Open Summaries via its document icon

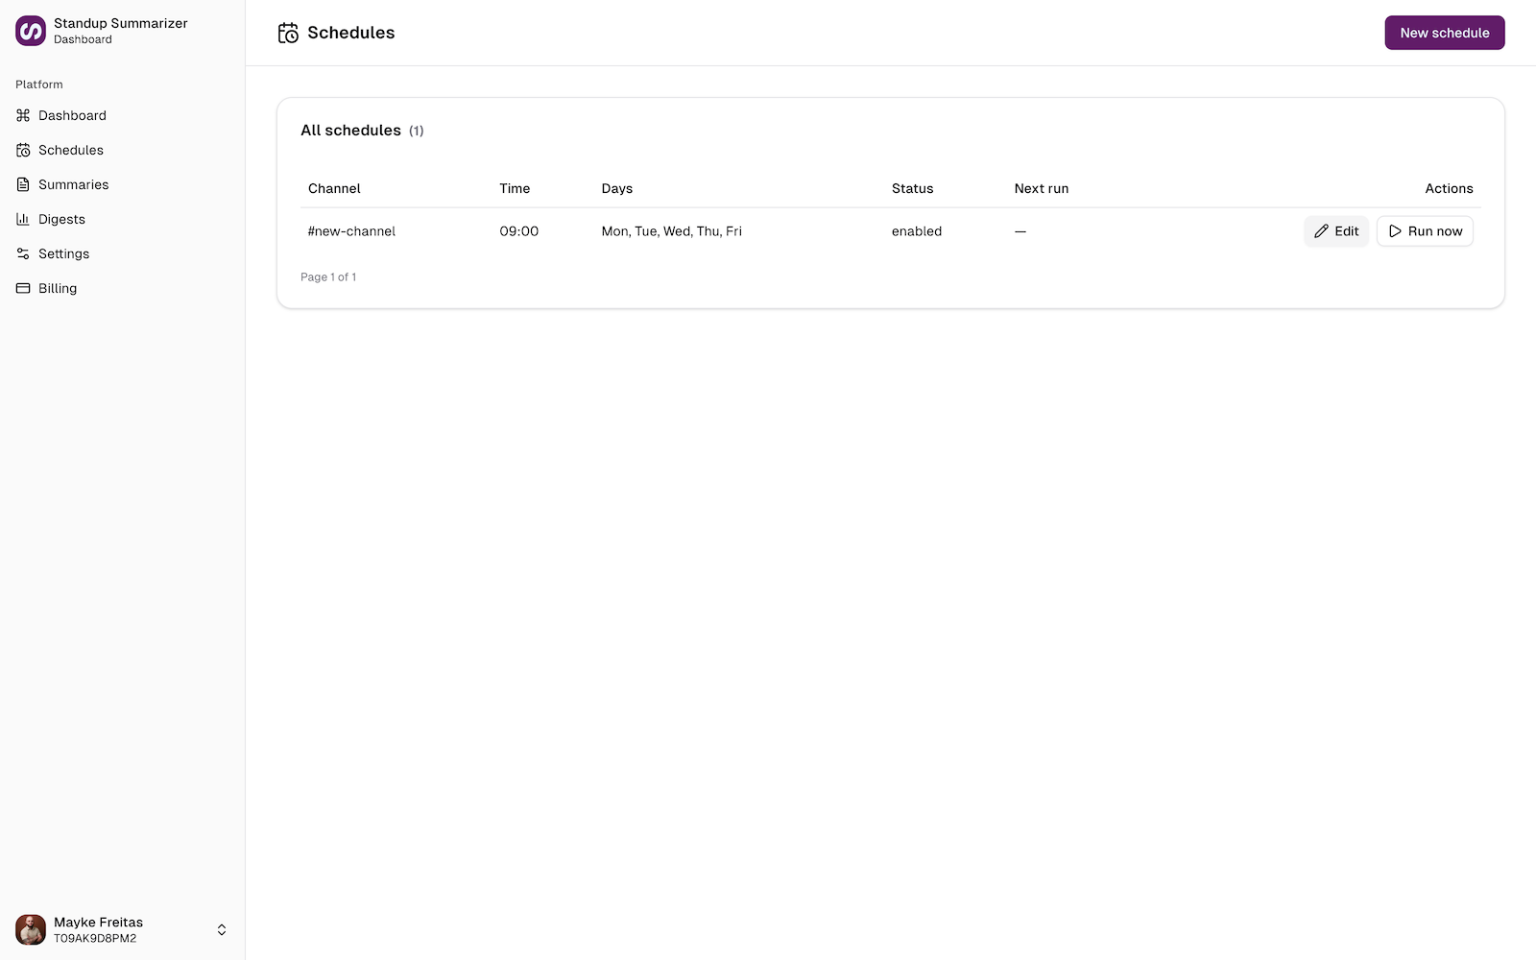click(x=23, y=184)
